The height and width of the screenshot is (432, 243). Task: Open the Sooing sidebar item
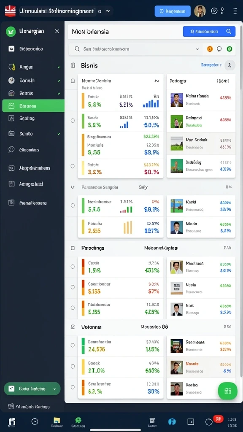(x=33, y=119)
